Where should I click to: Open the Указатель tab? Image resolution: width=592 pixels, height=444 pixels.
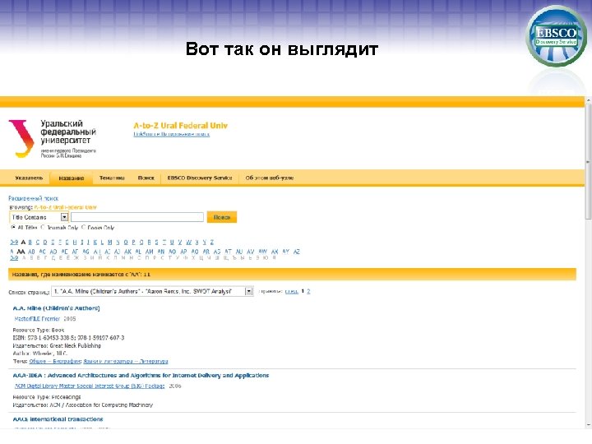pos(29,178)
